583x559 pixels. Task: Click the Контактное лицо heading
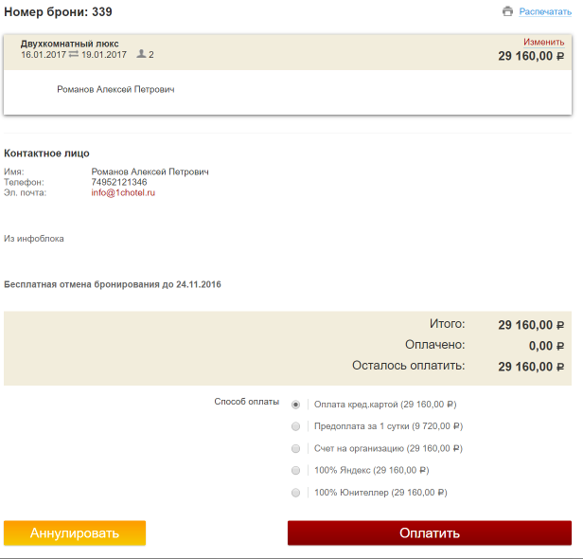pos(46,153)
